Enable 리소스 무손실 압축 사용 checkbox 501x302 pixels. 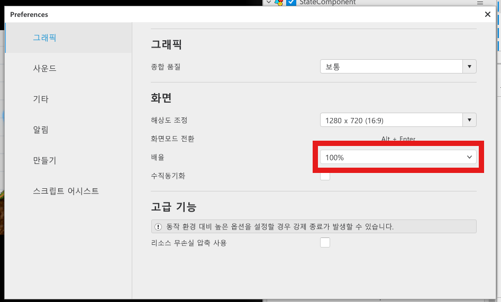[x=325, y=243]
